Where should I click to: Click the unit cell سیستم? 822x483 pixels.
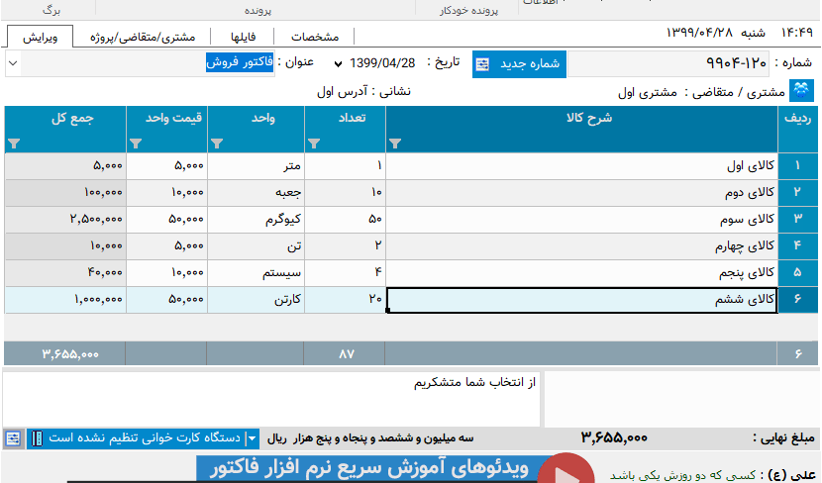(x=256, y=272)
